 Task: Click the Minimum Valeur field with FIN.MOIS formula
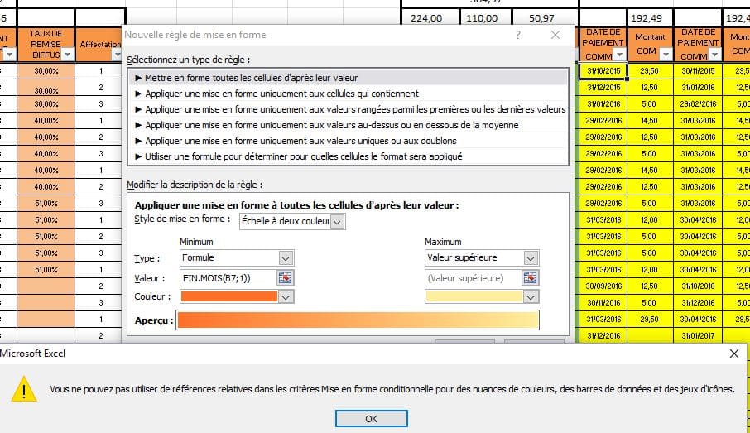tap(228, 278)
